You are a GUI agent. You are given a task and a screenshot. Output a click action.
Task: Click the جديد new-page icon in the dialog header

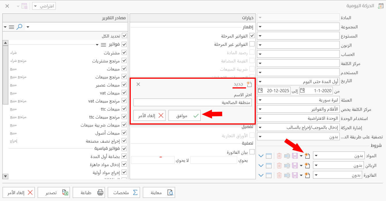249,84
